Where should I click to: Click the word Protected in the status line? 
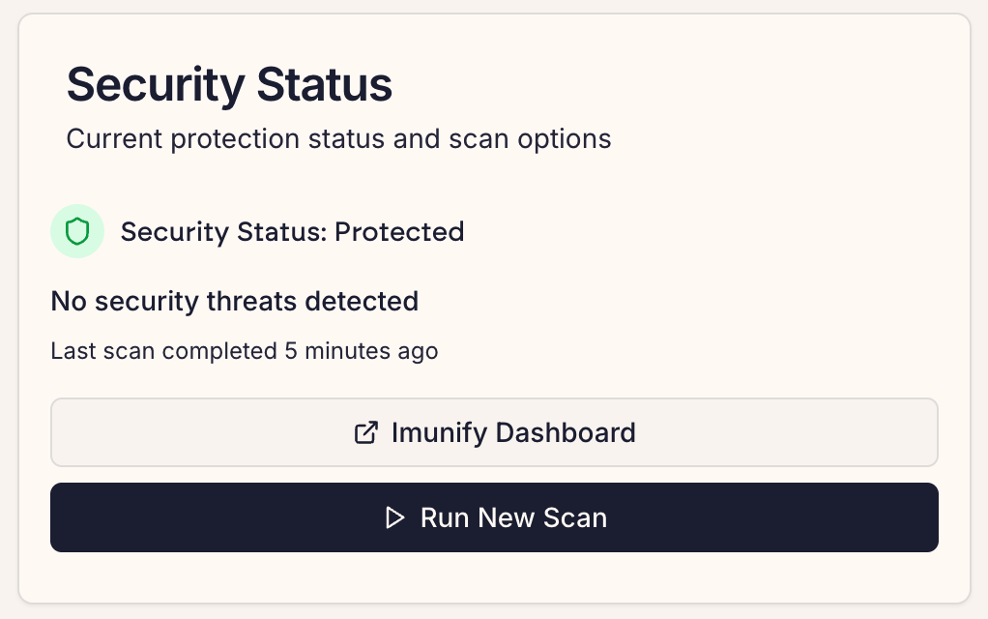pos(399,232)
